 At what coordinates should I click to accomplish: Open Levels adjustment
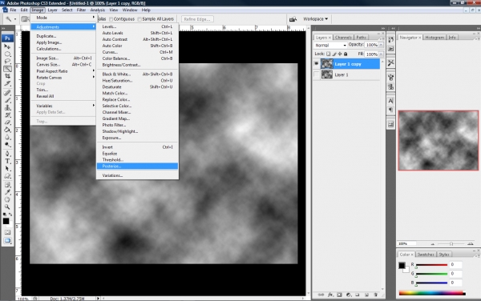137,26
